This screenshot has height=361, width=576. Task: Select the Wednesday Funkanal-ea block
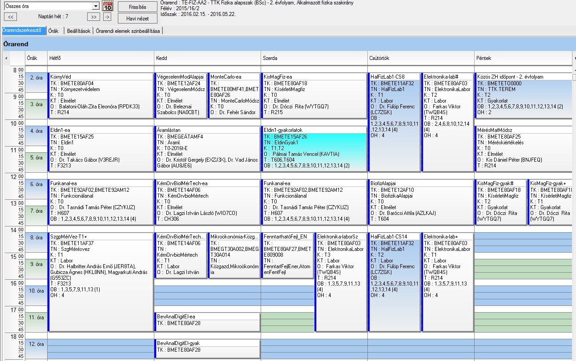point(314,202)
